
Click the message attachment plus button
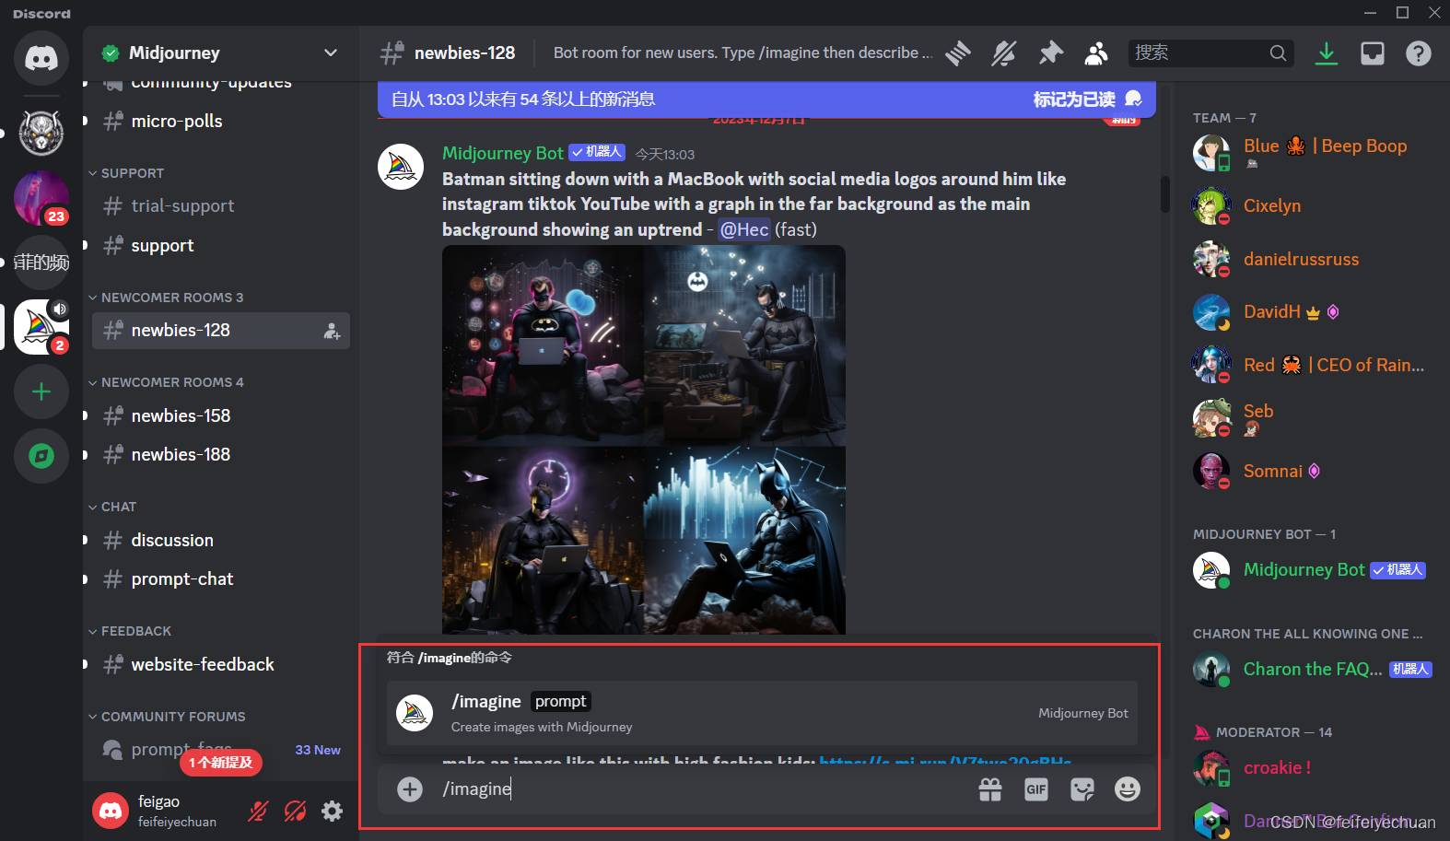(410, 789)
